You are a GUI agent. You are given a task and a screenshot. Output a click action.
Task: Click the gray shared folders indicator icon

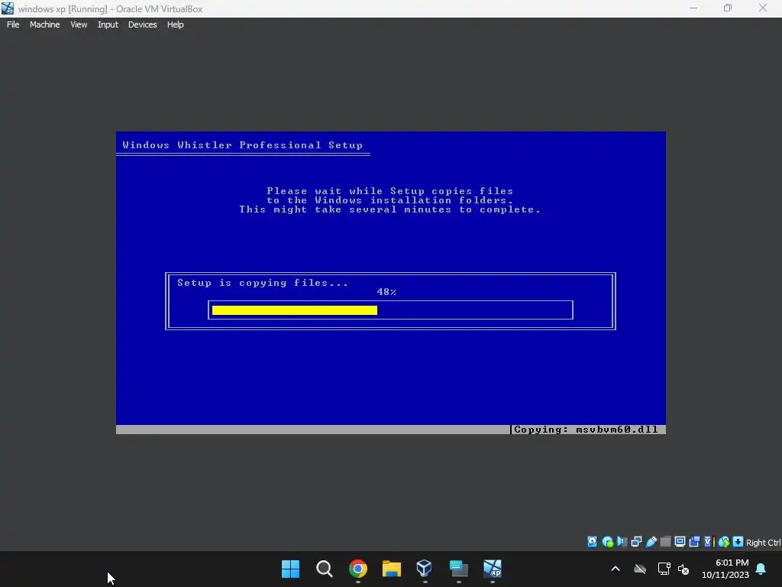(x=665, y=542)
